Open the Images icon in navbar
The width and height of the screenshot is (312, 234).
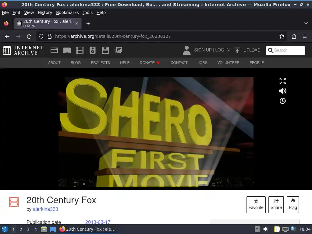tap(118, 50)
